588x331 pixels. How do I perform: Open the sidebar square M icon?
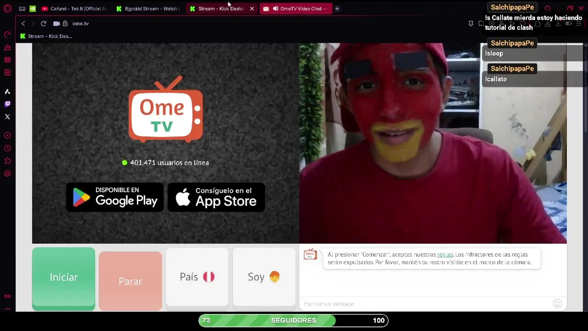tap(7, 72)
